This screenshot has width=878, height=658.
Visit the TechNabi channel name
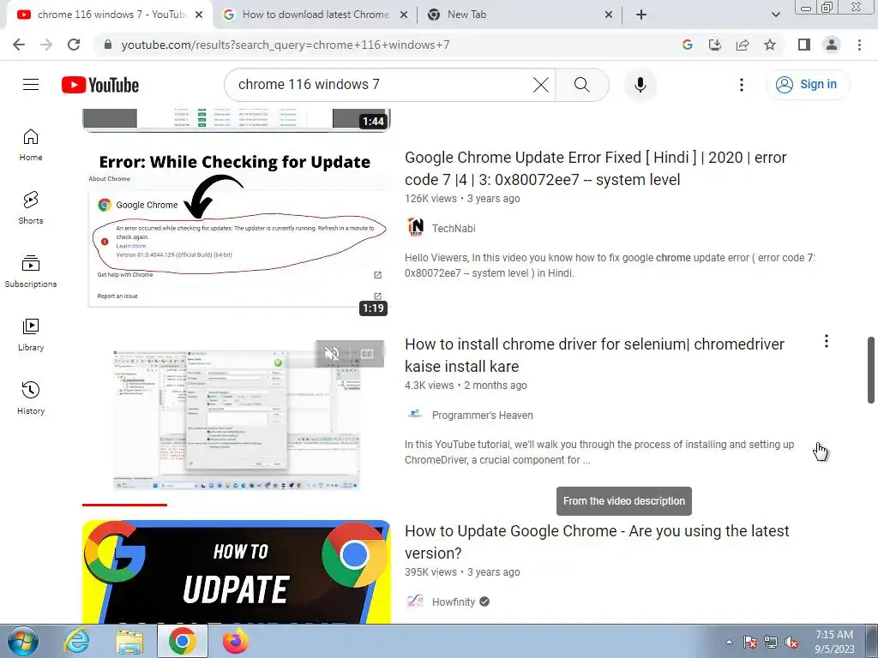click(454, 228)
